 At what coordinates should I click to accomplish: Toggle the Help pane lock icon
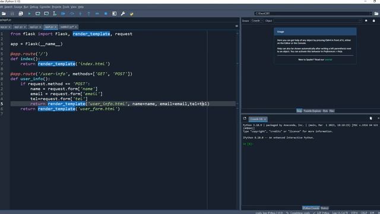(373, 21)
